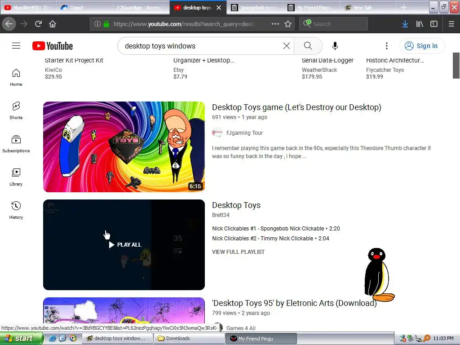Open the Windows Start button
The image size is (460, 345).
[22, 338]
